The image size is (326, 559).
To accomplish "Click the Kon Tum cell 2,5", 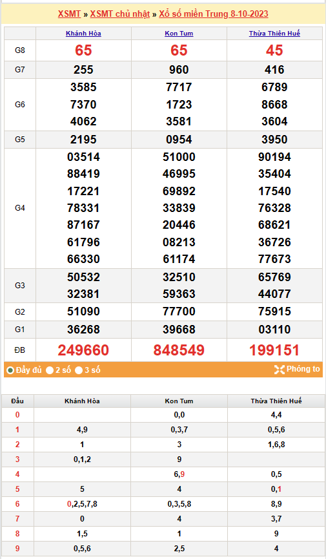I will click(x=179, y=549).
